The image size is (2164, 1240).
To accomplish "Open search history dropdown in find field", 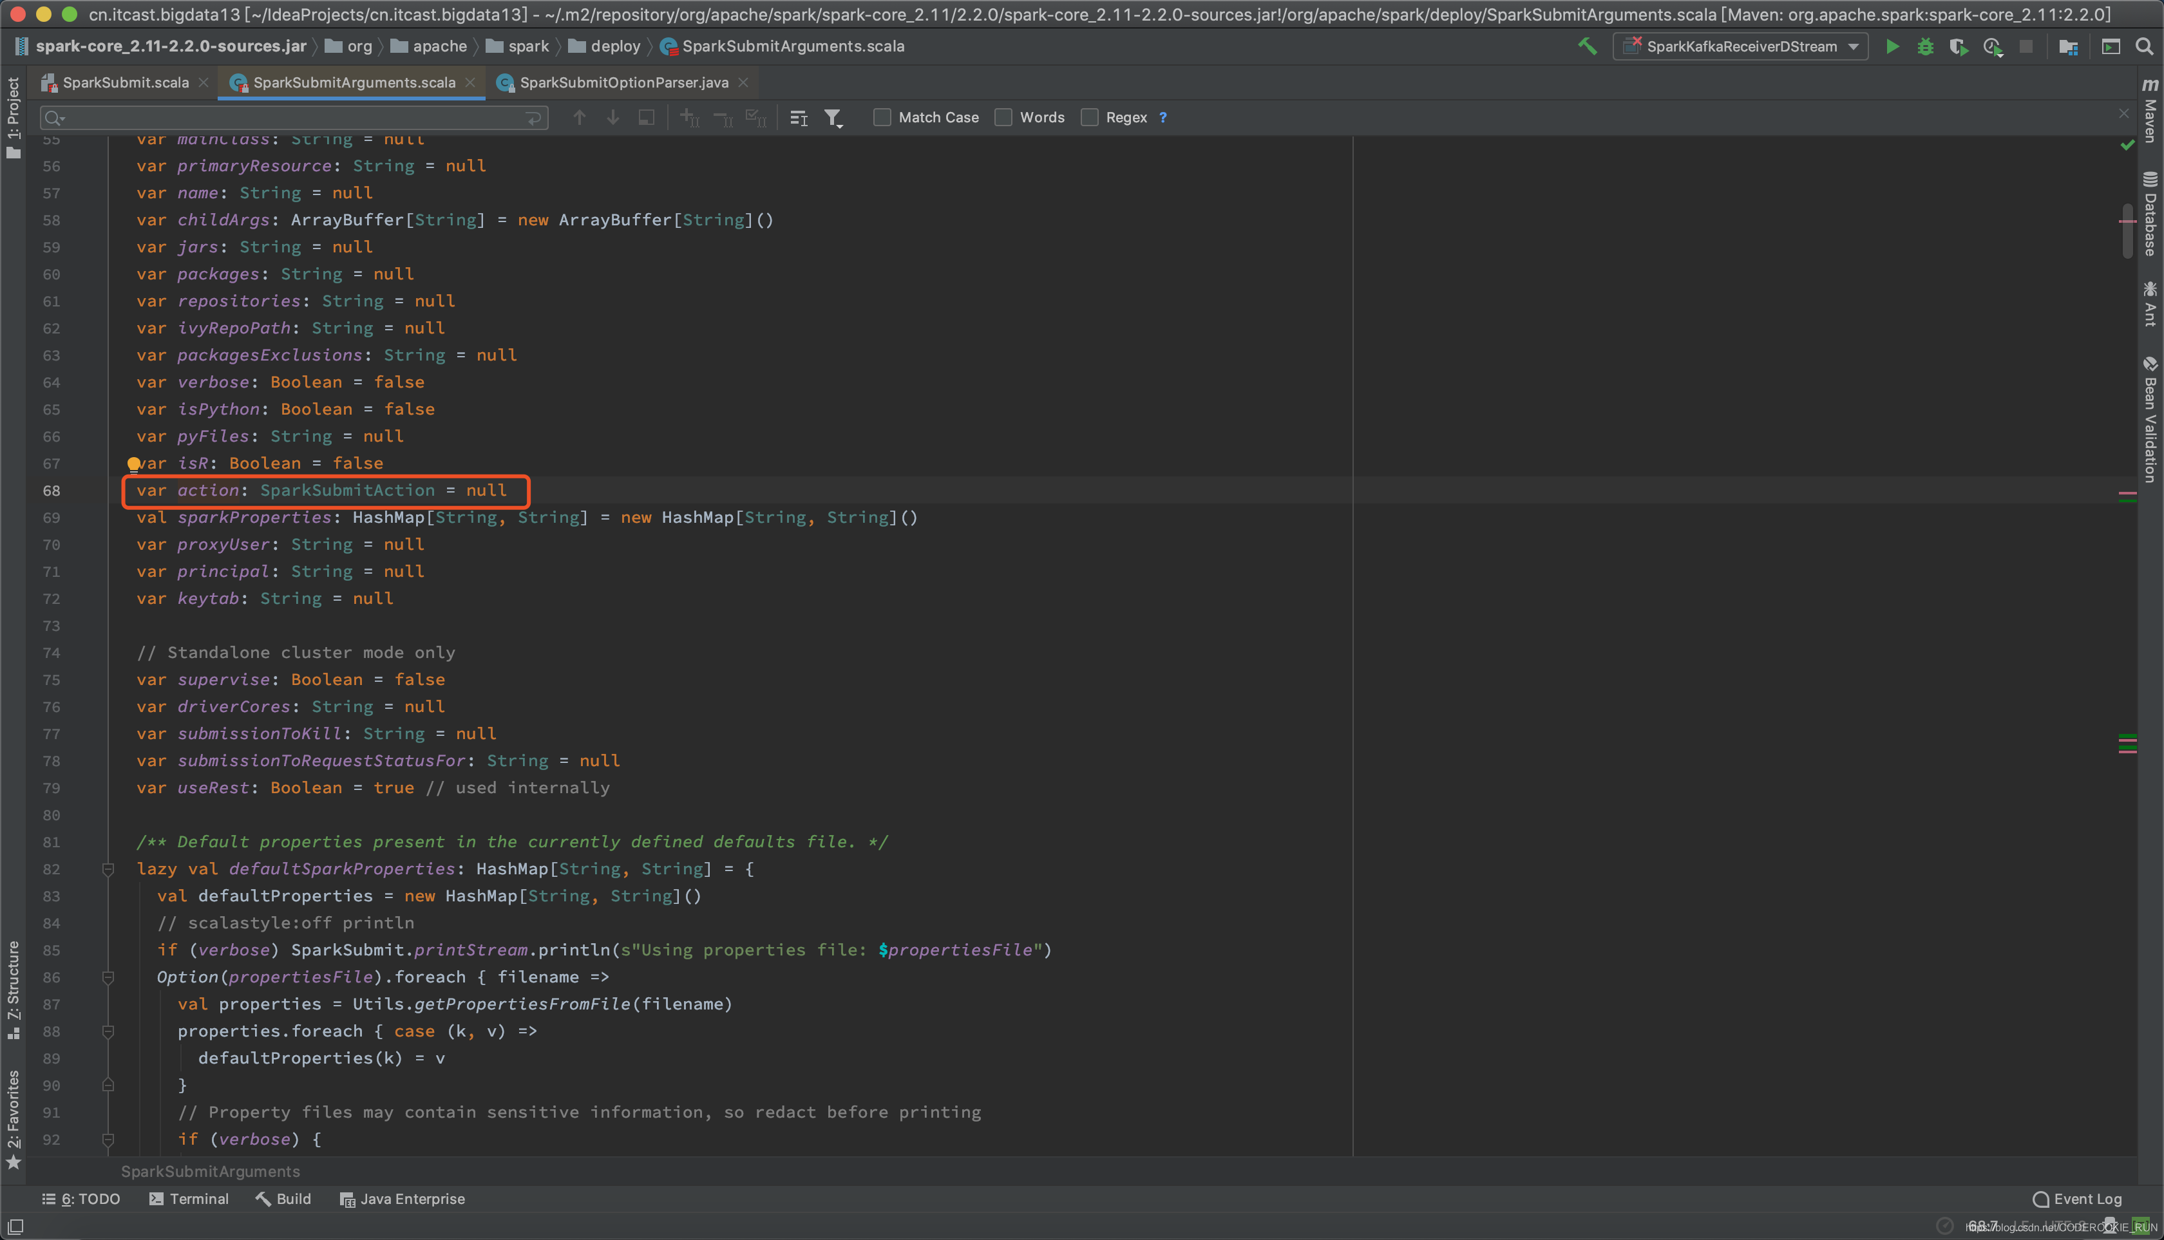I will coord(55,118).
